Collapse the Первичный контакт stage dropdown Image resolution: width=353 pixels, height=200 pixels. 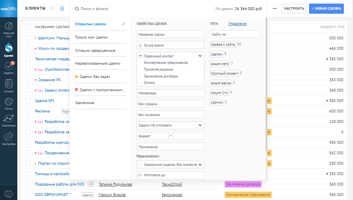click(200, 56)
